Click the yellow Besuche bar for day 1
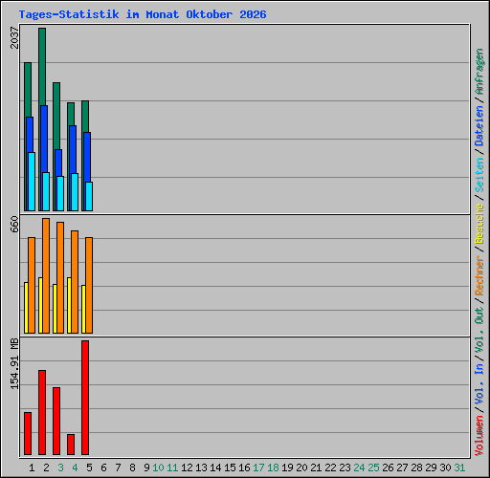Image resolution: width=490 pixels, height=478 pixels. pyautogui.click(x=26, y=308)
